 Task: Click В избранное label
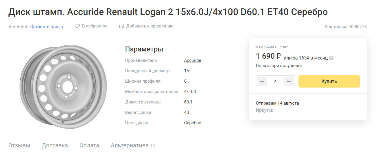pos(95,26)
